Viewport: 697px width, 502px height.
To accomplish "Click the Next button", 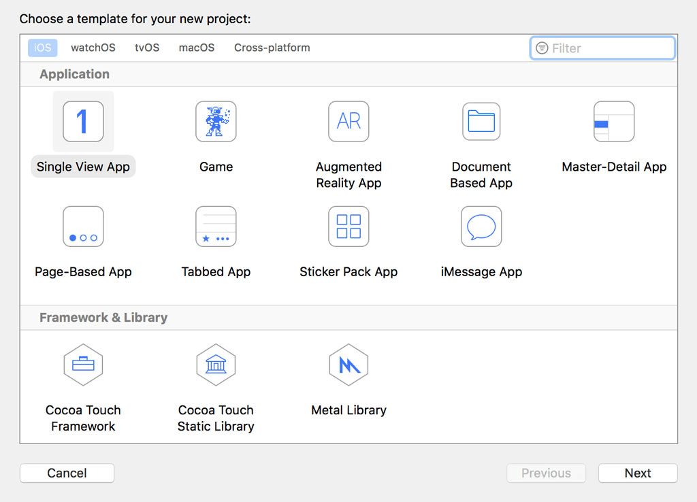I will (638, 473).
